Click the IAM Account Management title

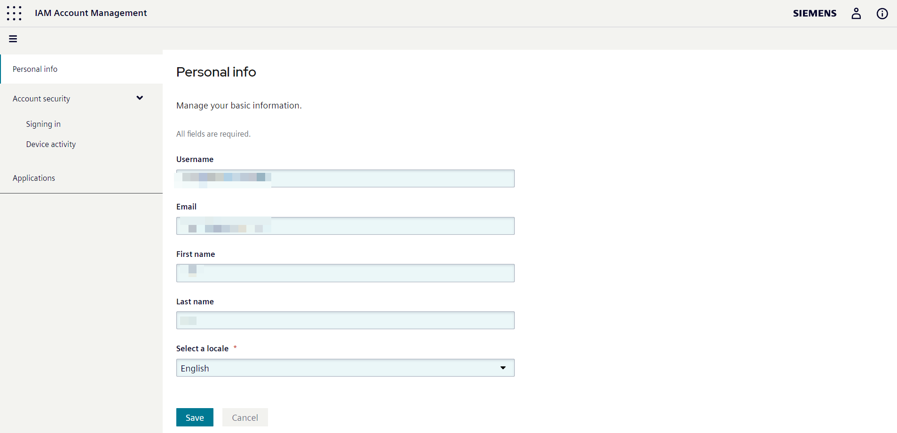coord(91,13)
